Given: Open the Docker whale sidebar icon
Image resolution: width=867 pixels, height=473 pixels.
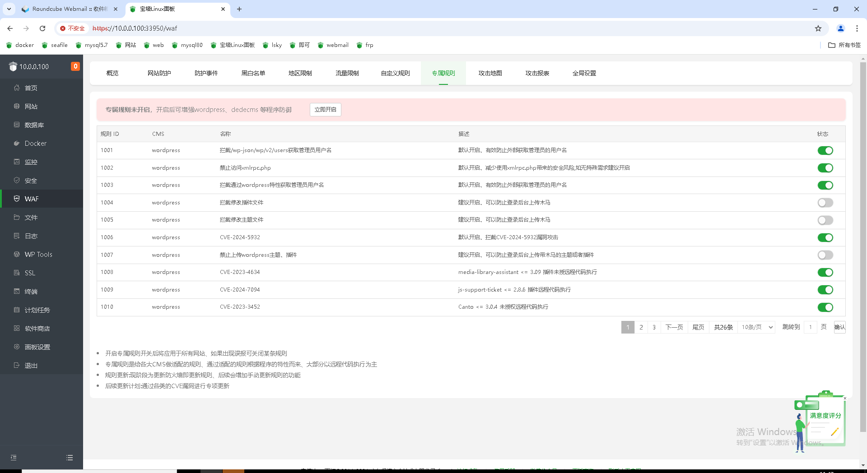Looking at the screenshot, I should click(17, 144).
